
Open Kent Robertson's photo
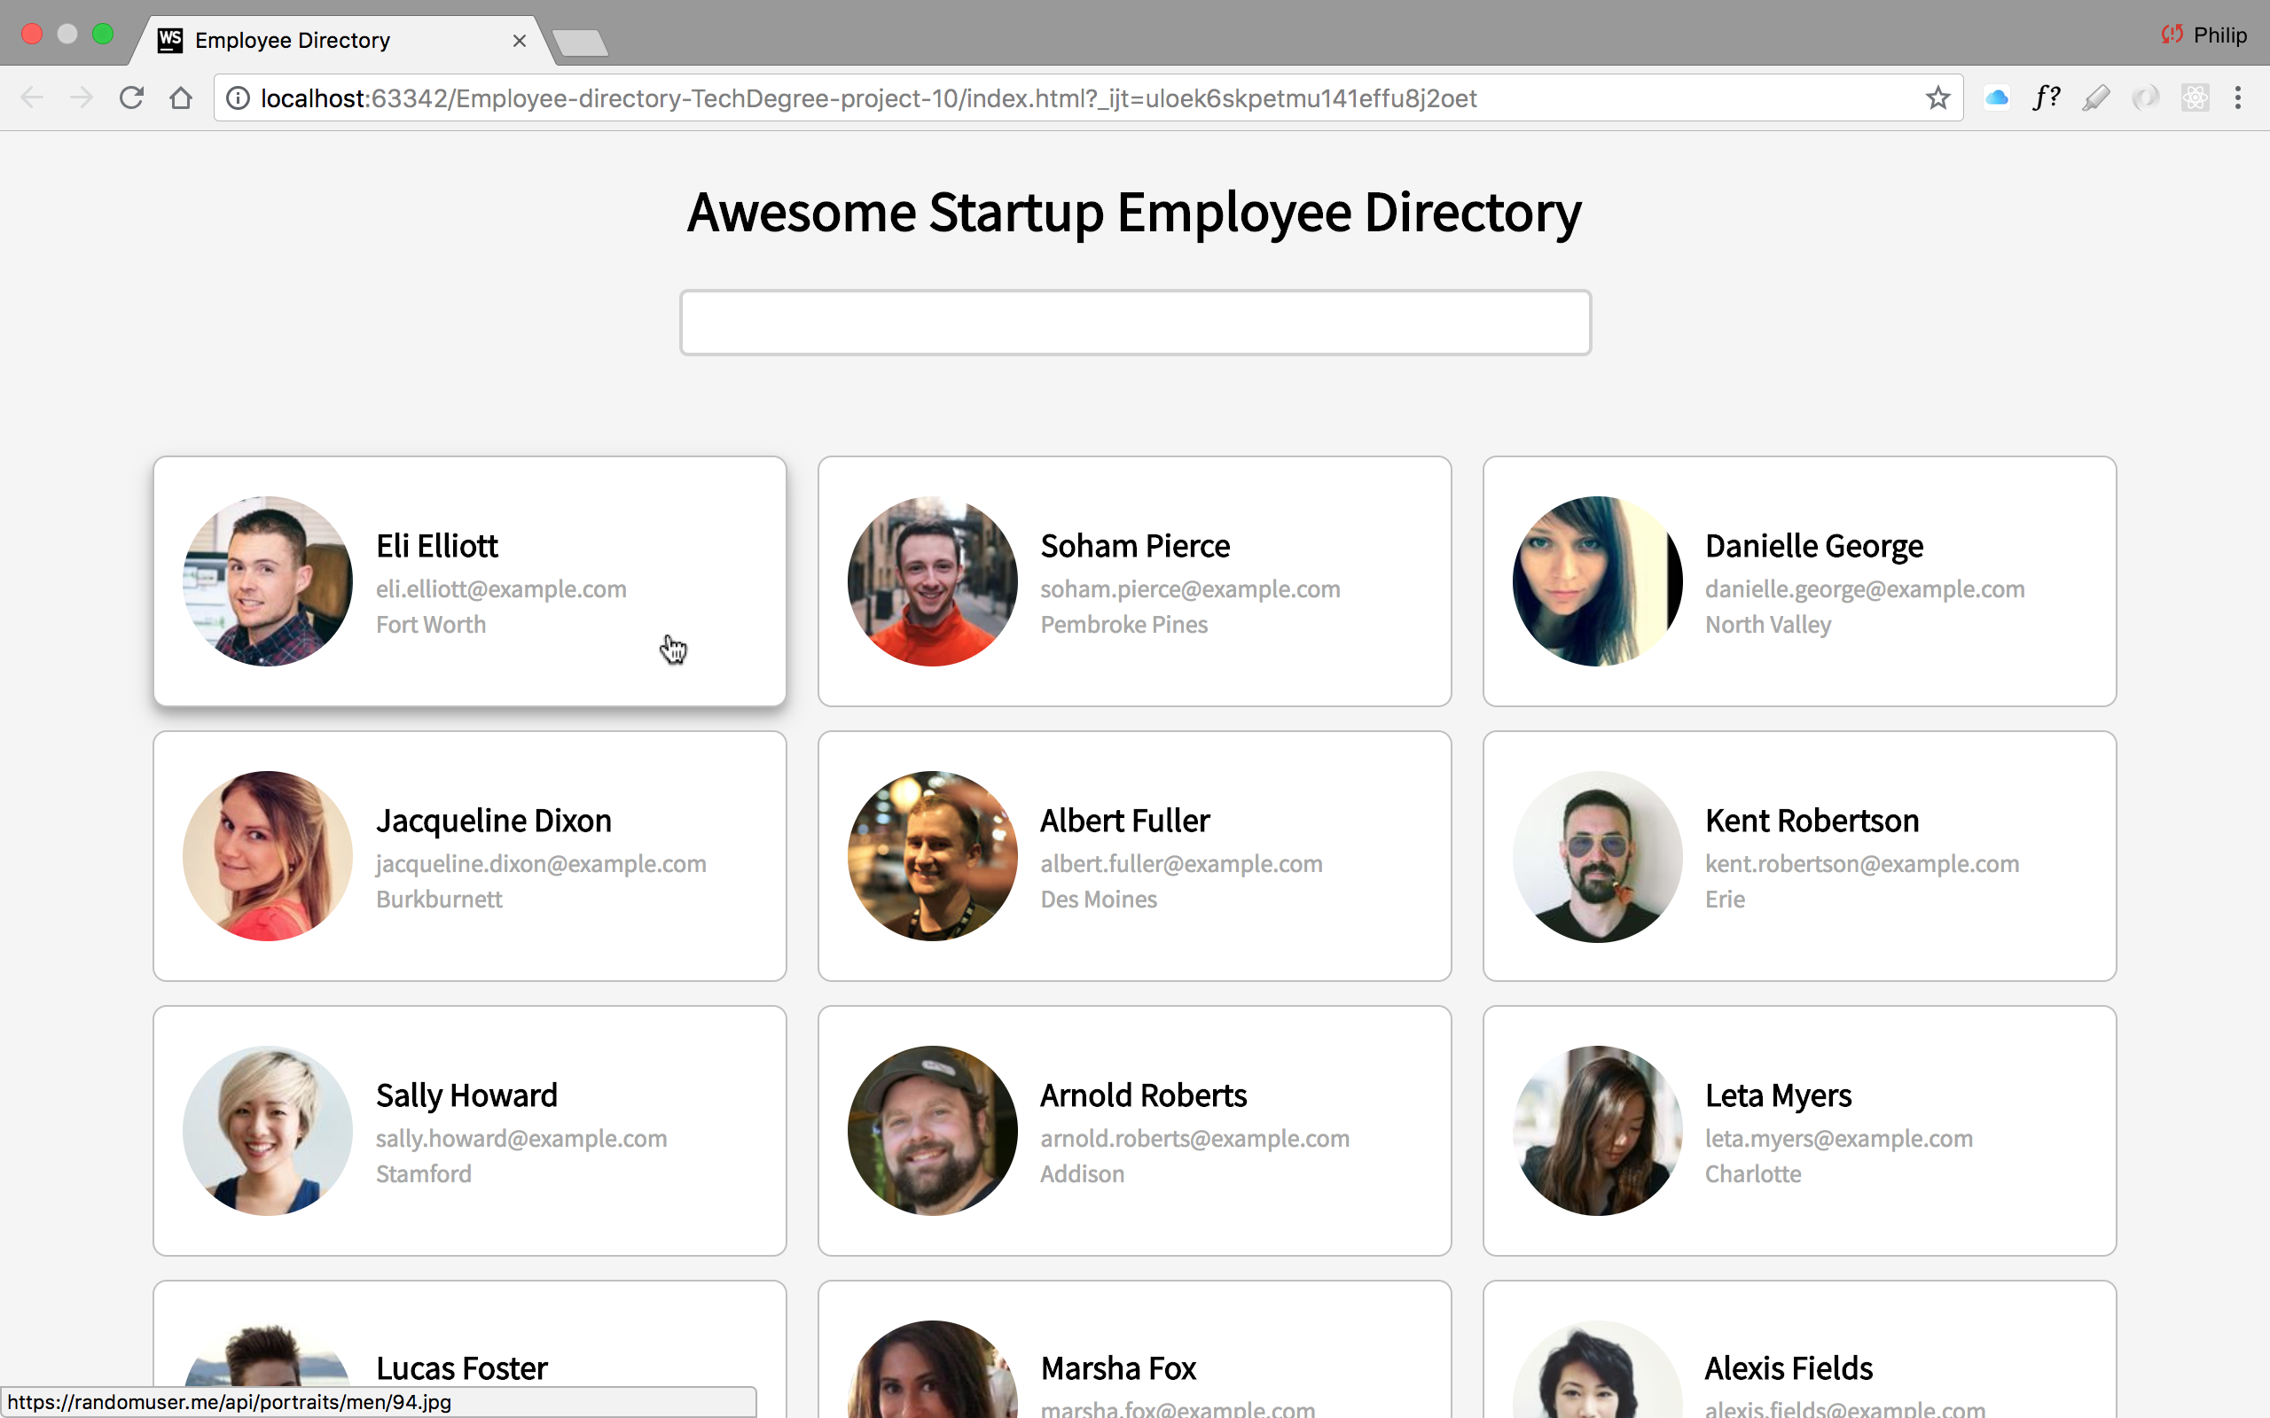click(1598, 856)
